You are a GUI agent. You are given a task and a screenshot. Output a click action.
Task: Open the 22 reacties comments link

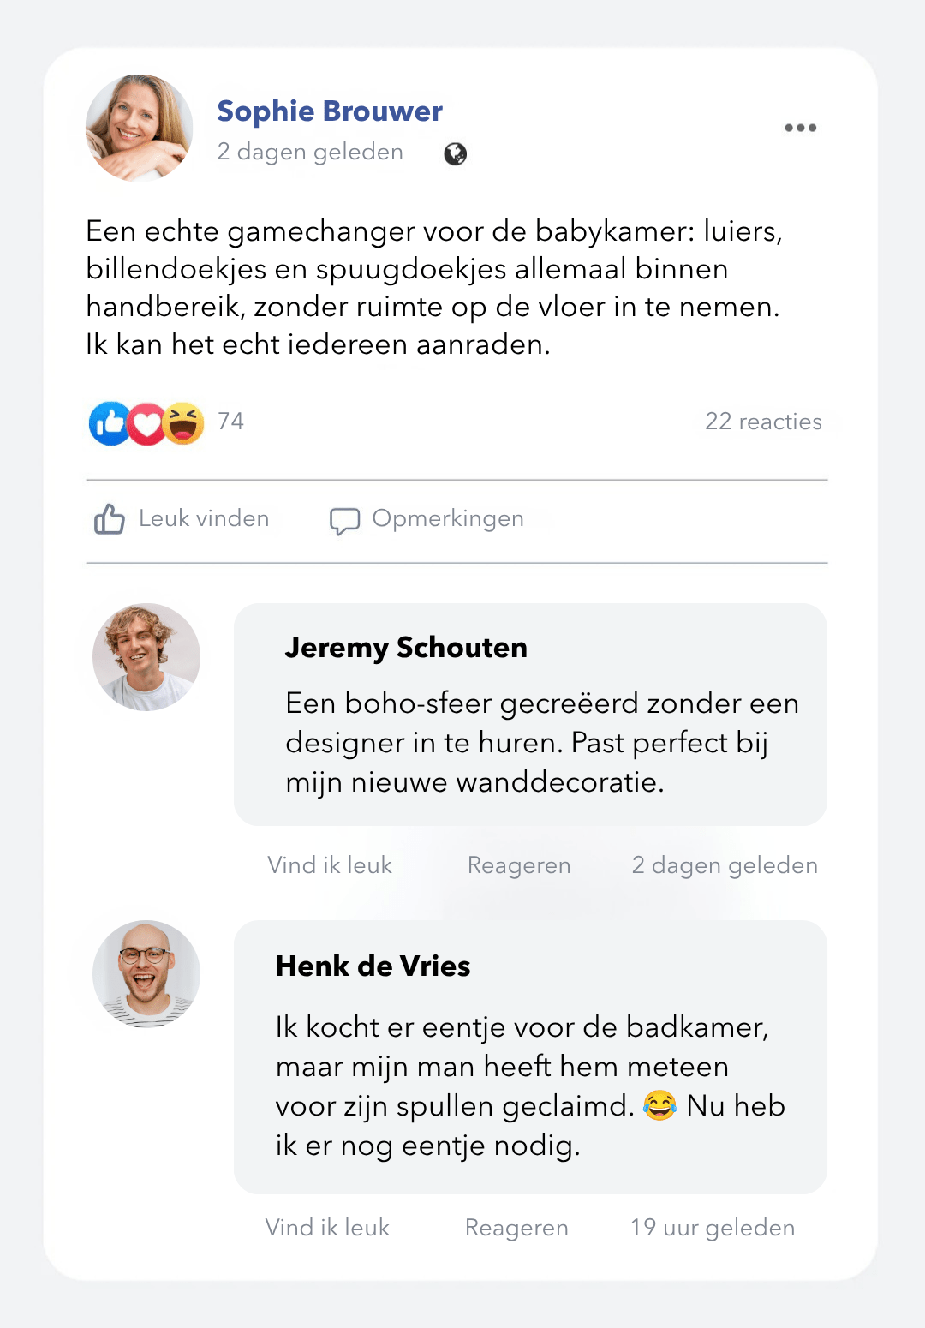763,422
